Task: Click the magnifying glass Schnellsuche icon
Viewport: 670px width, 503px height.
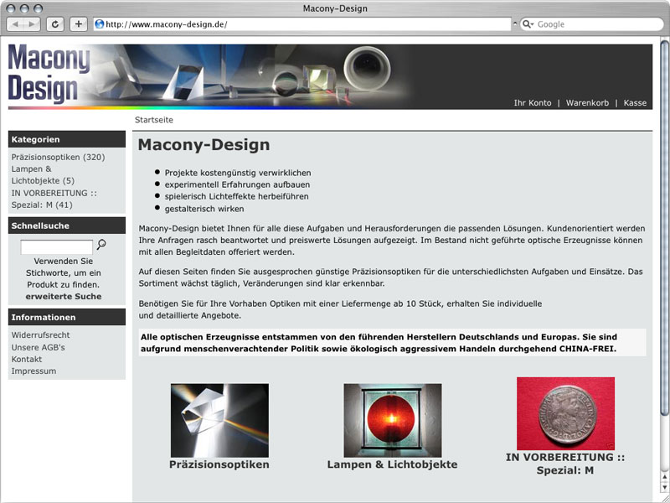Action: (x=101, y=245)
